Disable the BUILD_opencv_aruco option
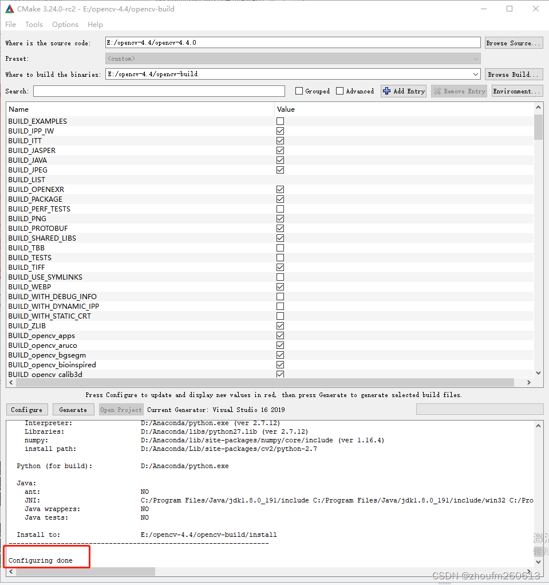The height and width of the screenshot is (585, 549). [280, 345]
